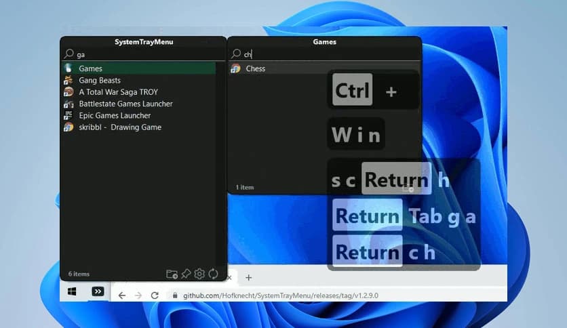Click the github.com URL address bar

point(281,295)
